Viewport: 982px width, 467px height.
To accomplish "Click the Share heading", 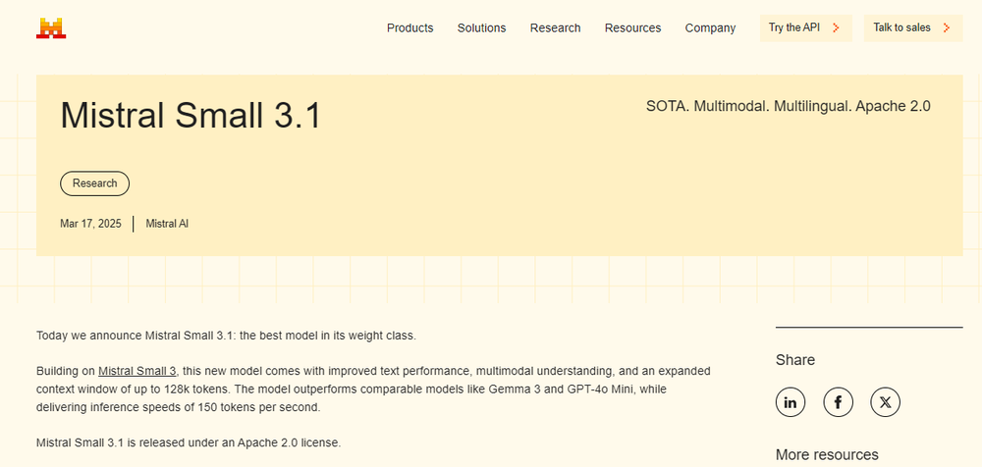I will [795, 360].
